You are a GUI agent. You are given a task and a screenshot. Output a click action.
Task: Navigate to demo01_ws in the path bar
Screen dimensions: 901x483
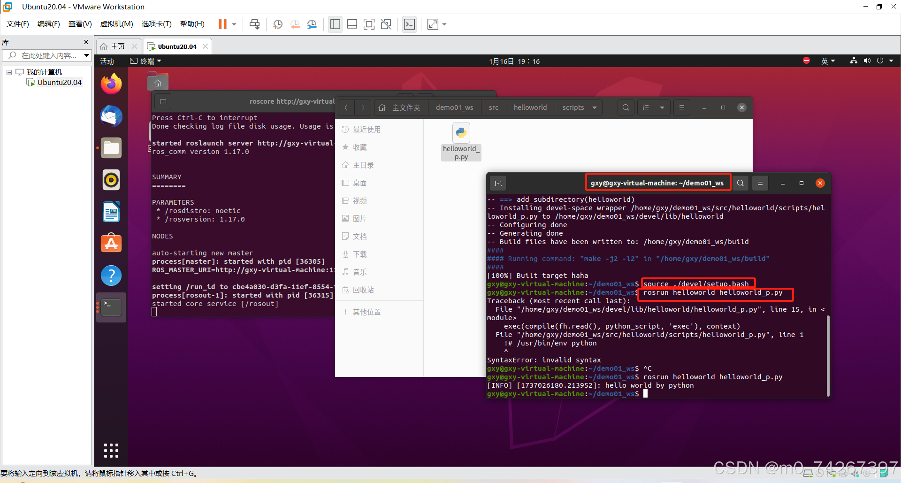point(454,107)
